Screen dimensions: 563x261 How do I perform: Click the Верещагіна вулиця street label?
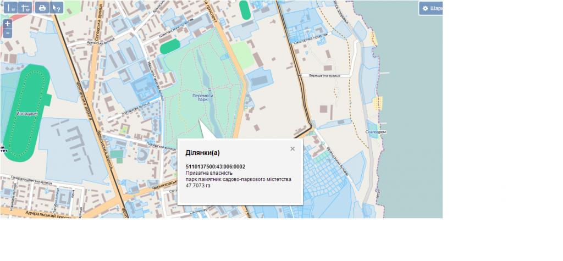324,75
